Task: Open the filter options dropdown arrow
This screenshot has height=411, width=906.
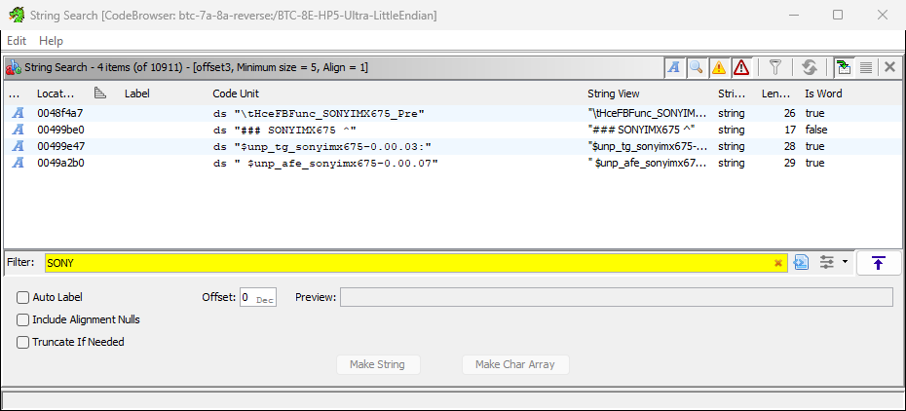Action: pos(845,263)
